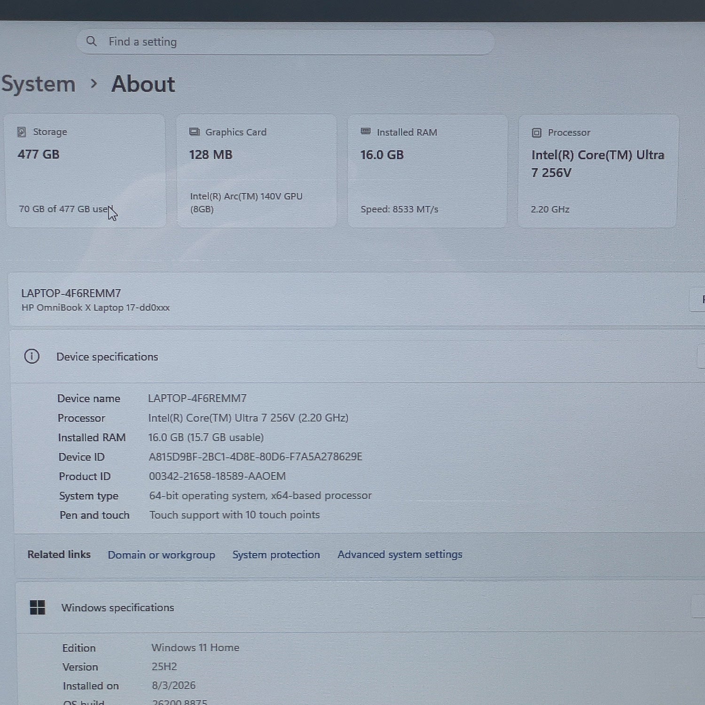Select 16.0 GB (15.7 GB usable) value
The height and width of the screenshot is (705, 705).
point(206,438)
